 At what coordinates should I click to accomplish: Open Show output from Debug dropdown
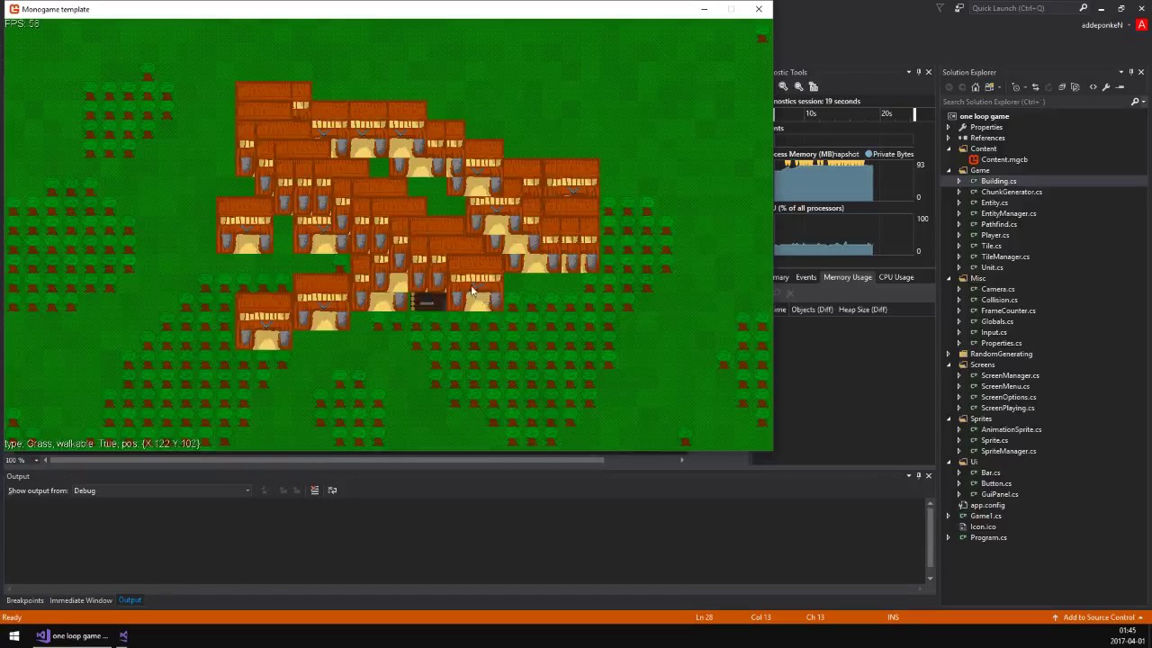(x=163, y=490)
